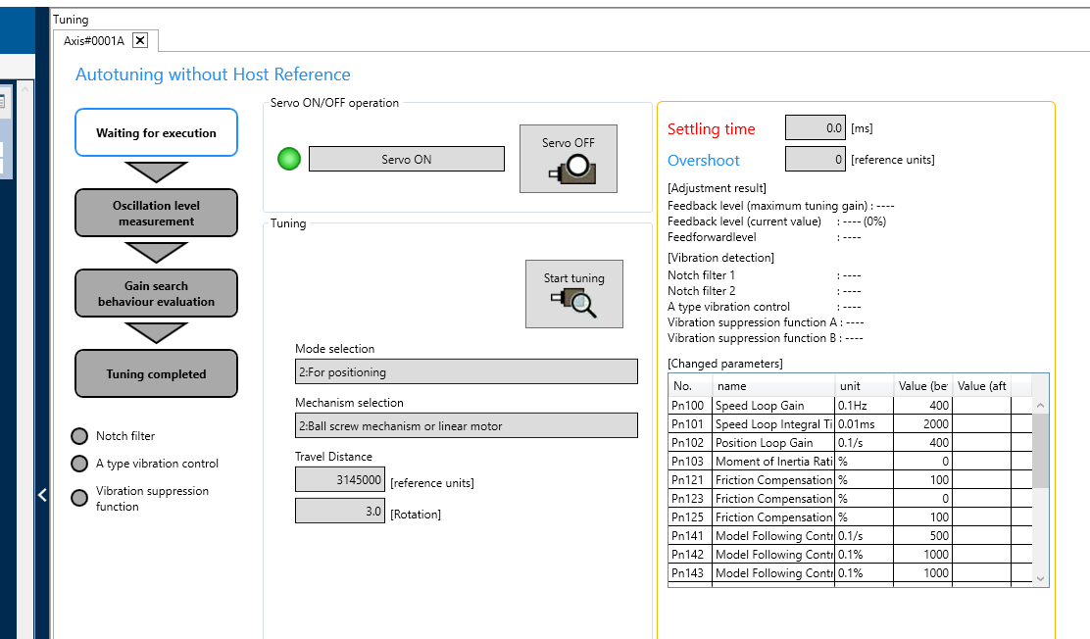
Task: Select the Pn123 Friction Compensation row
Action: [x=850, y=499]
